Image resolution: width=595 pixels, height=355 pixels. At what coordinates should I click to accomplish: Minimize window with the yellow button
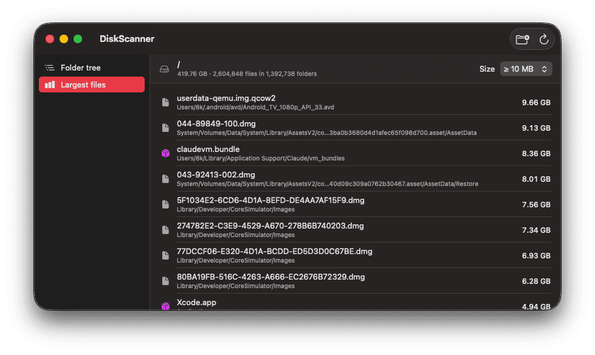pyautogui.click(x=64, y=39)
